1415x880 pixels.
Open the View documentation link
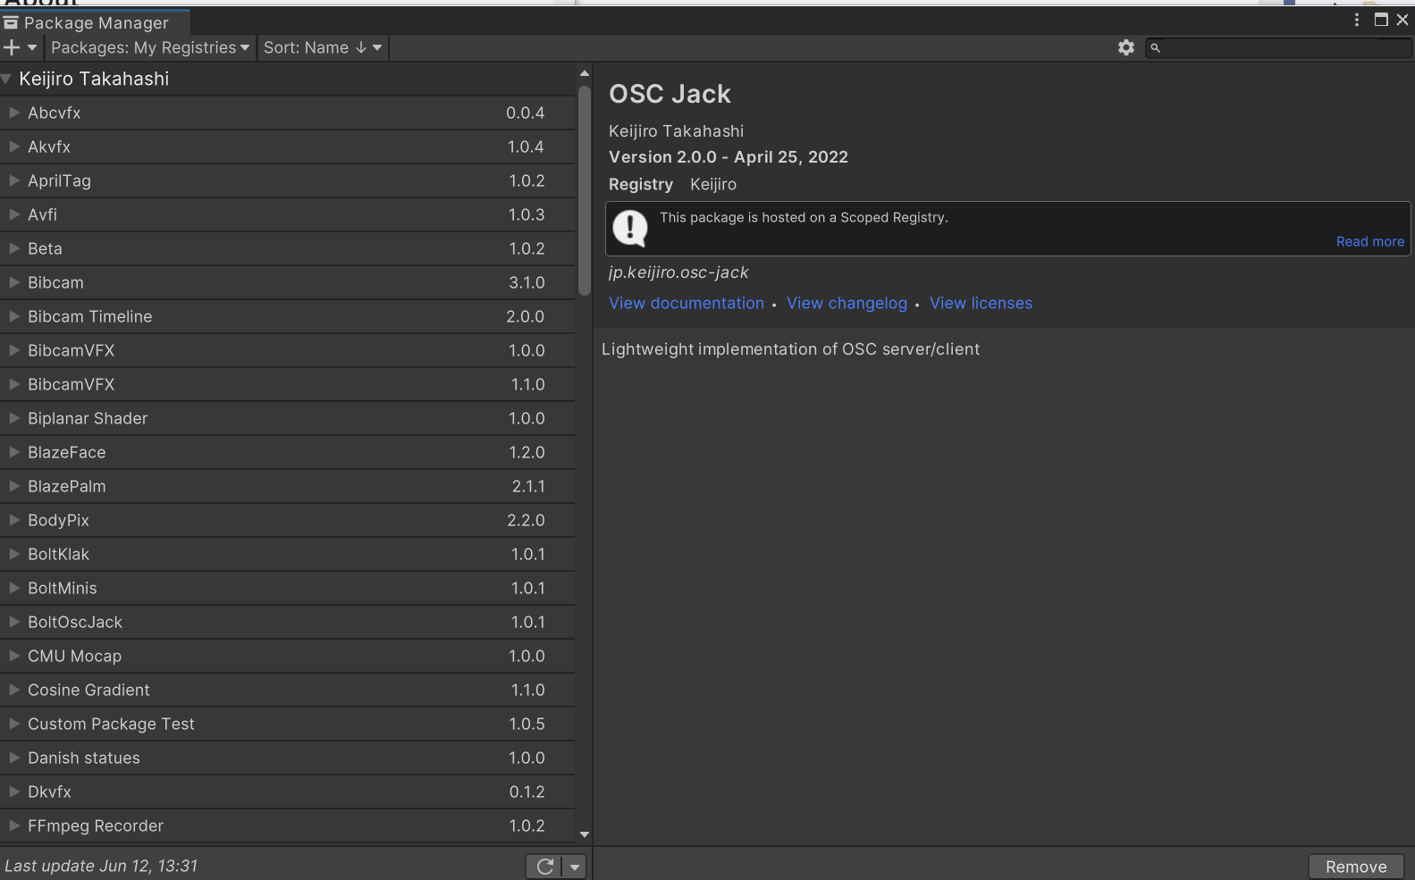click(x=686, y=303)
